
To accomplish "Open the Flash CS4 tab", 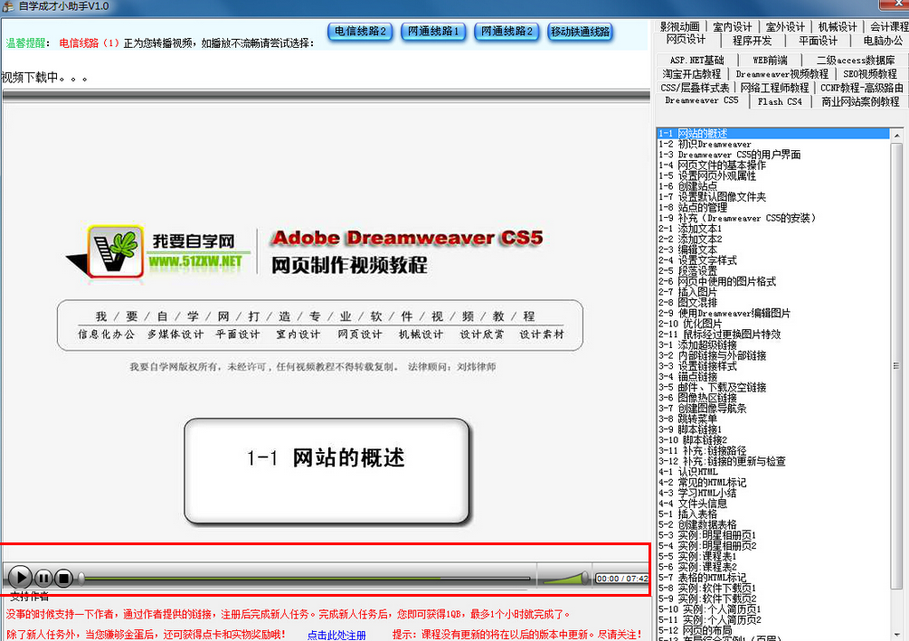I will (x=780, y=102).
